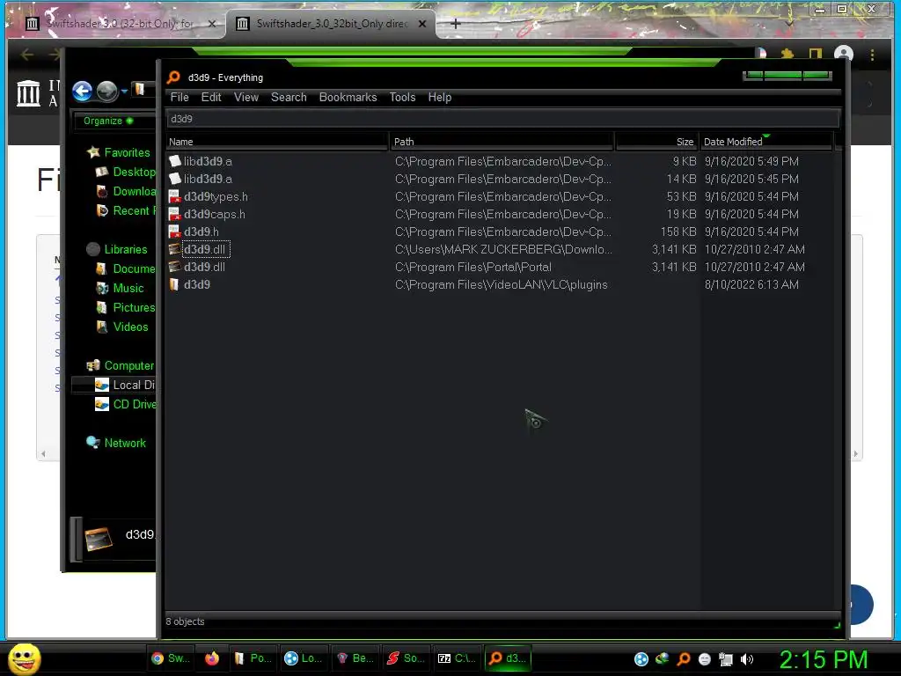The image size is (901, 676).
Task: Click the Chrome side panel icon
Action: 816,54
